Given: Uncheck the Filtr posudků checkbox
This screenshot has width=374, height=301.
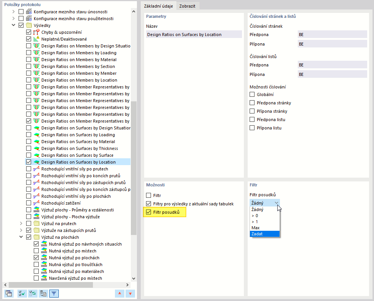Looking at the screenshot, I should point(149,212).
